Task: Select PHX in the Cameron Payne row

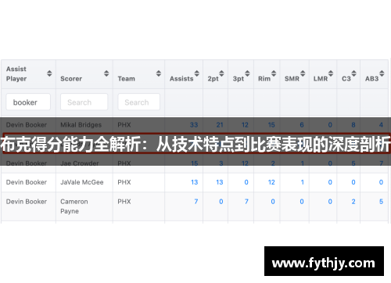Action: click(124, 202)
